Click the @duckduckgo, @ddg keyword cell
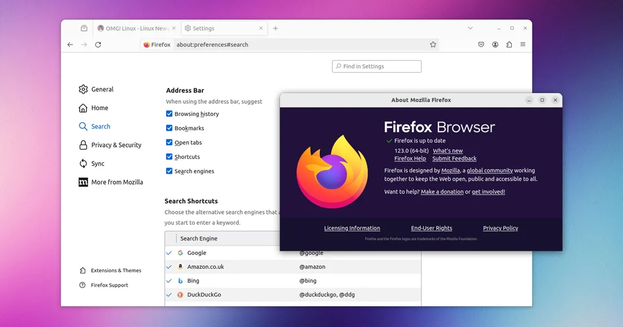 coord(327,295)
